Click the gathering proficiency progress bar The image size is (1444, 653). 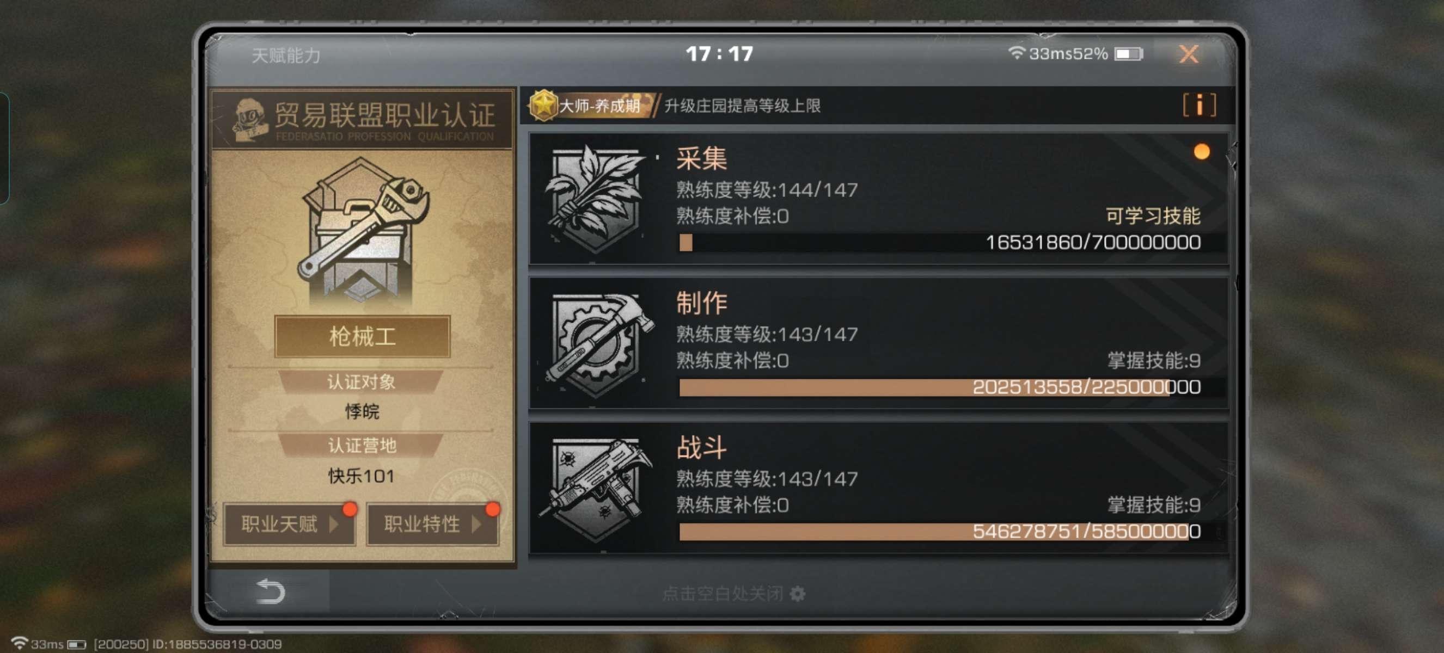939,243
